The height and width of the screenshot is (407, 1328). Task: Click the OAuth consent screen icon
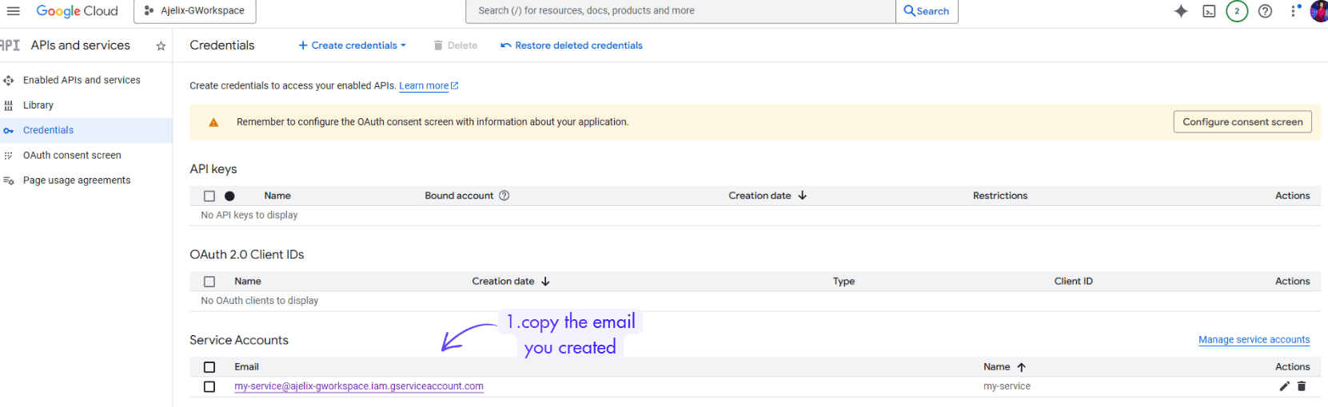pyautogui.click(x=9, y=156)
